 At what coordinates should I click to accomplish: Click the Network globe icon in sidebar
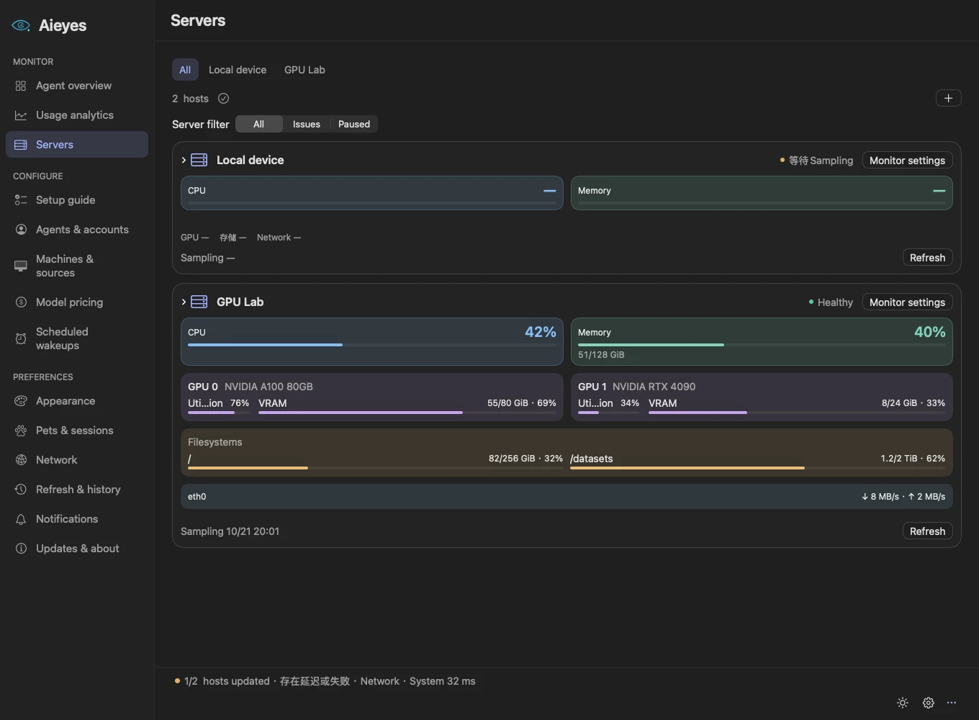pyautogui.click(x=21, y=460)
